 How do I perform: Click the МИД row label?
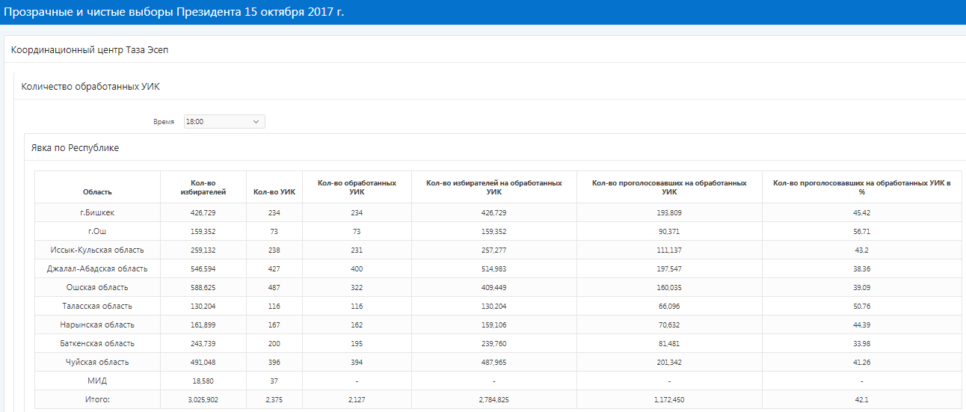[x=97, y=381]
